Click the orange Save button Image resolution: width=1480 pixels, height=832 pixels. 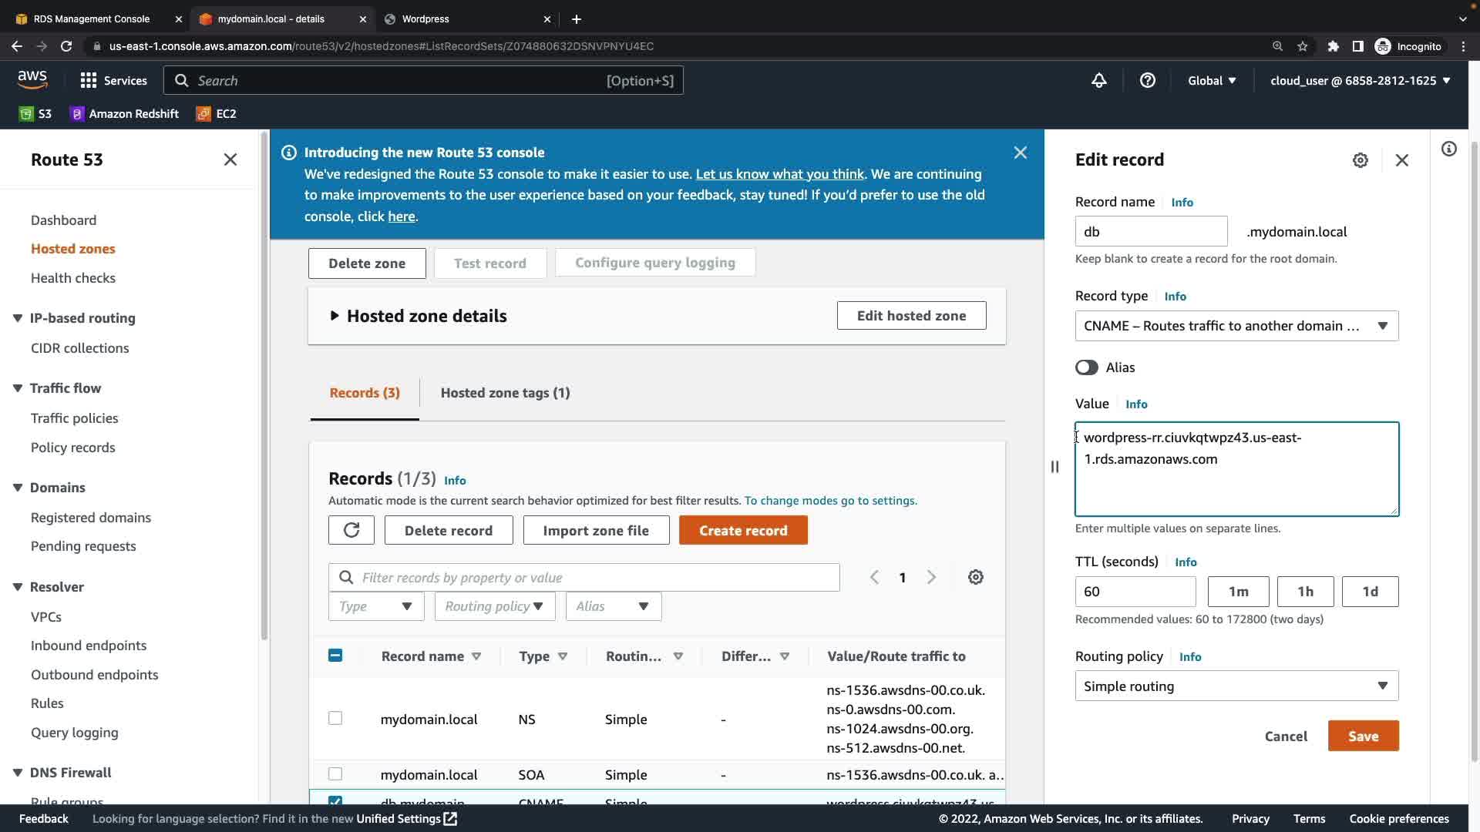[x=1362, y=736]
